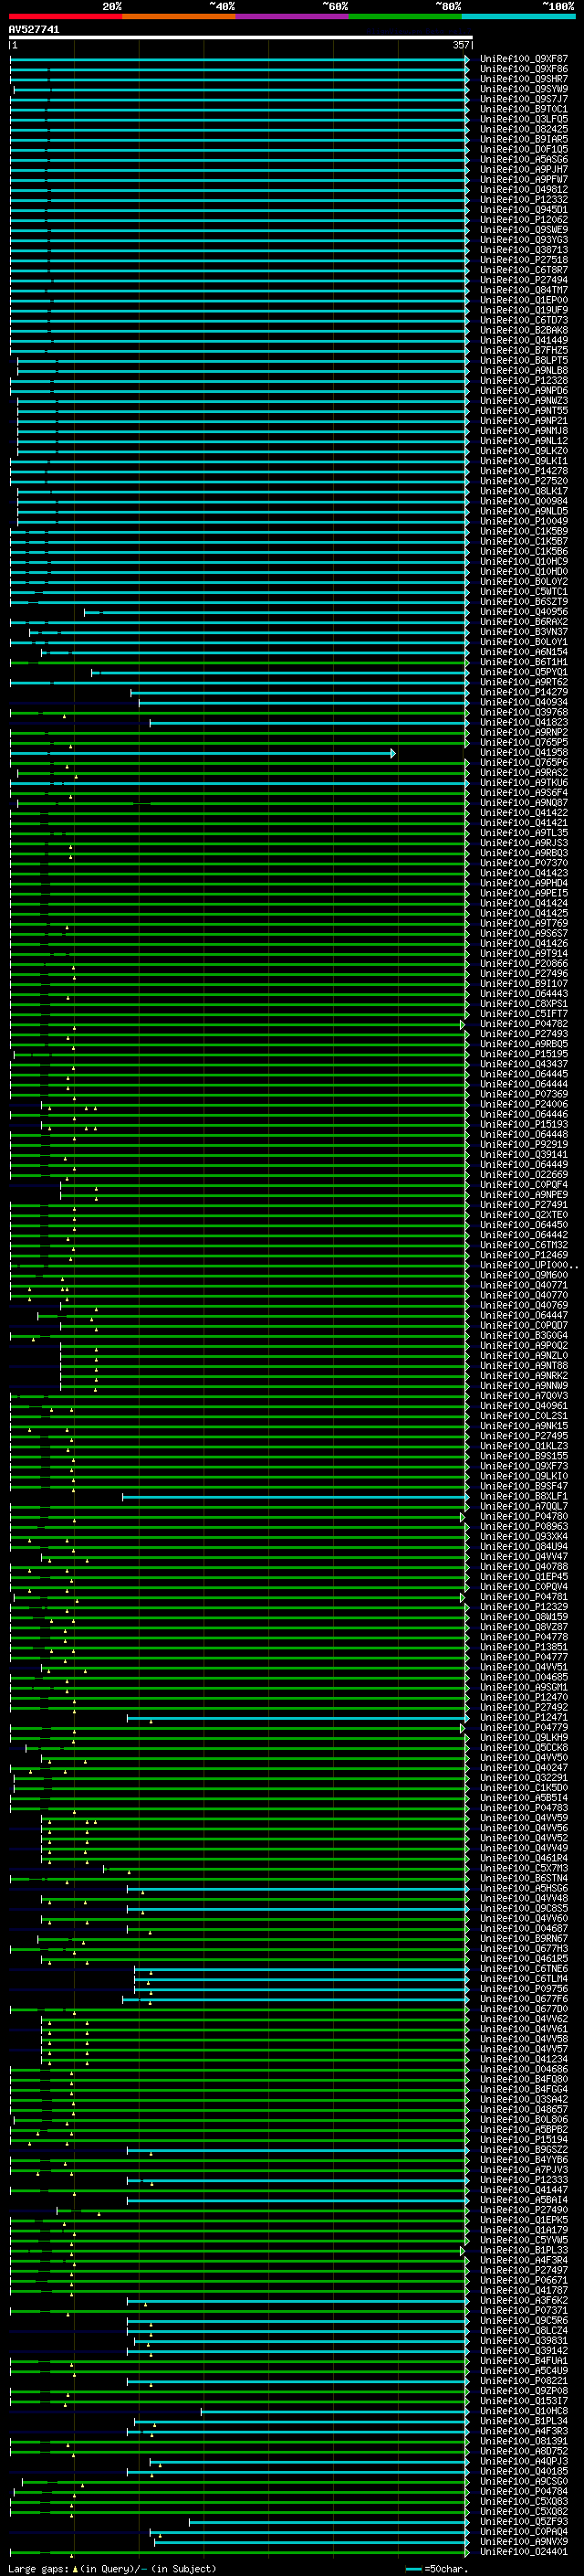Select the UniRef100_A9TKU6 hit label
This screenshot has width=584, height=2576.
coord(524,783)
